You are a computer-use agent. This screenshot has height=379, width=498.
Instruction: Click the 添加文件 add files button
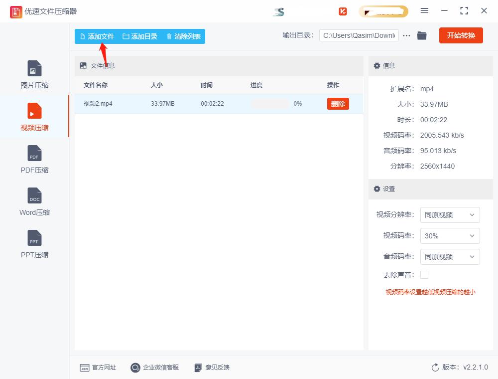97,36
